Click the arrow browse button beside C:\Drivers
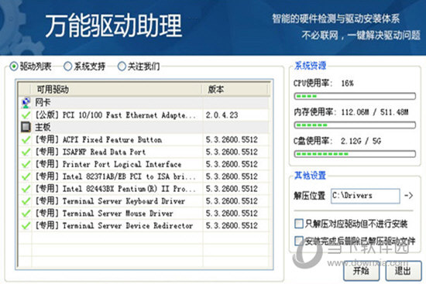Image resolution: width=426 pixels, height=284 pixels. (408, 196)
